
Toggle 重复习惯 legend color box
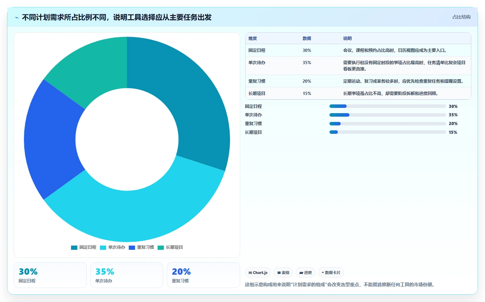[132, 247]
